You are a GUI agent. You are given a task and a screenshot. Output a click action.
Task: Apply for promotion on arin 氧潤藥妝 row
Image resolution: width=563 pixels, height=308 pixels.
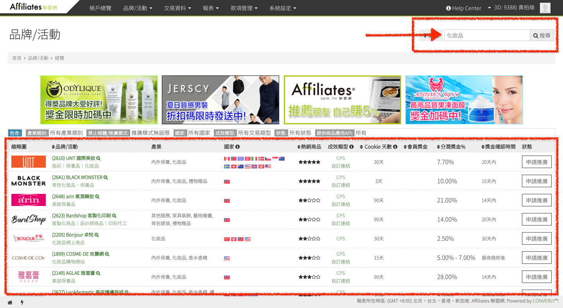pos(536,200)
